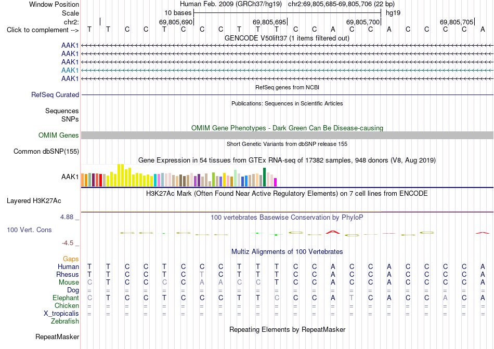Open 'Short Genetic Variants from dbSNP release 155'
This screenshot has width=494, height=349.
[287, 144]
